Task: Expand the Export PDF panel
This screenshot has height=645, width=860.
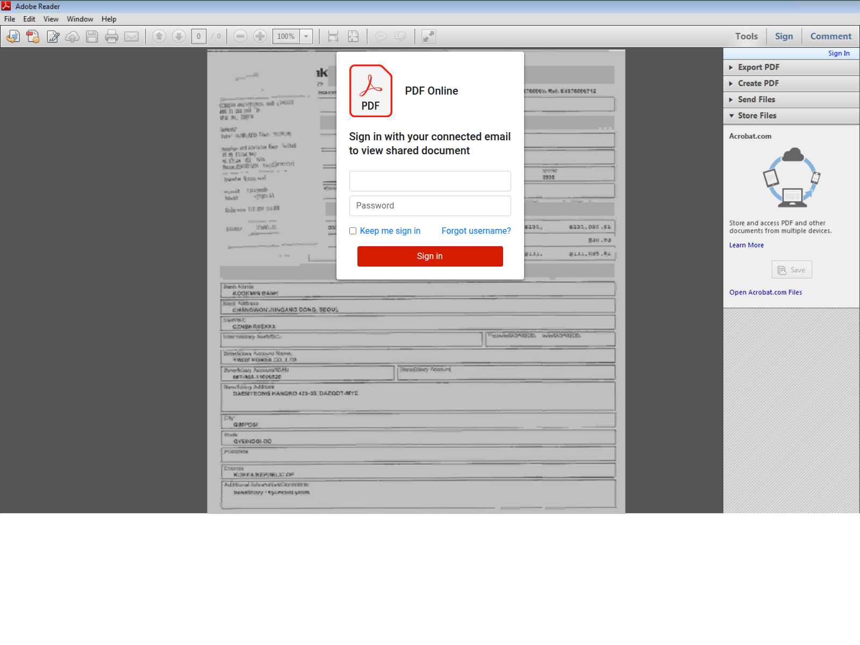Action: pyautogui.click(x=791, y=67)
